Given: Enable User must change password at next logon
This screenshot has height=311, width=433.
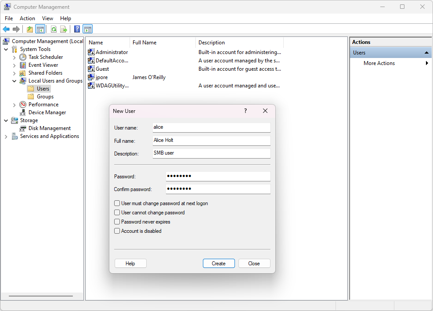Looking at the screenshot, I should pos(117,203).
